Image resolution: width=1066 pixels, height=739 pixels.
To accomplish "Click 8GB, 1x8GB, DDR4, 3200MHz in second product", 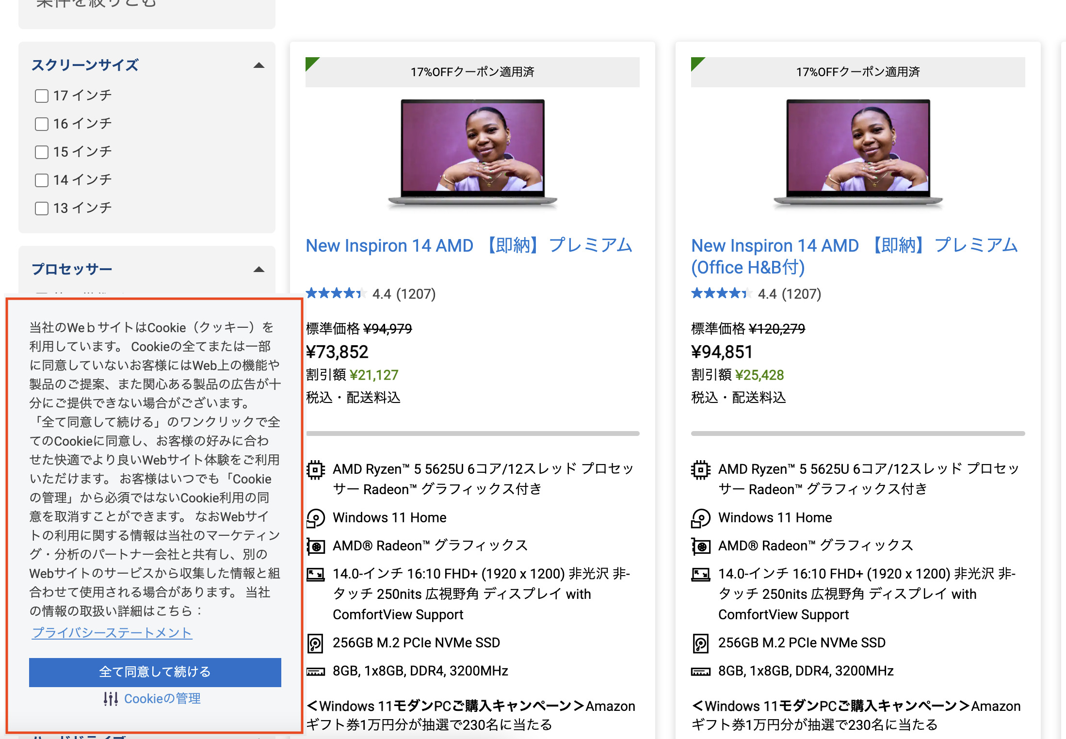I will [x=806, y=671].
